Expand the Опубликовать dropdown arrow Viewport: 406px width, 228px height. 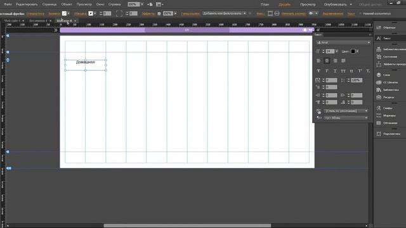pyautogui.click(x=351, y=4)
